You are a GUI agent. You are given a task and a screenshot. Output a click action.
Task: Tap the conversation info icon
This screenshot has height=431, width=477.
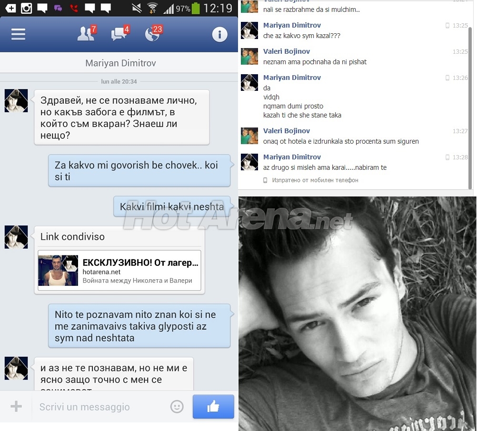click(219, 34)
